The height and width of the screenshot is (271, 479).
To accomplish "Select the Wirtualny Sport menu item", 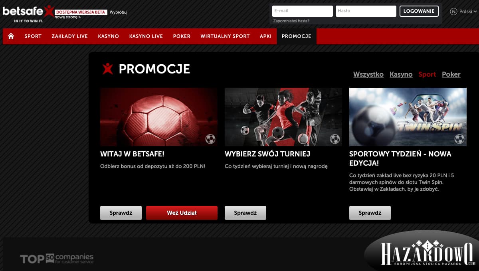I will [225, 36].
